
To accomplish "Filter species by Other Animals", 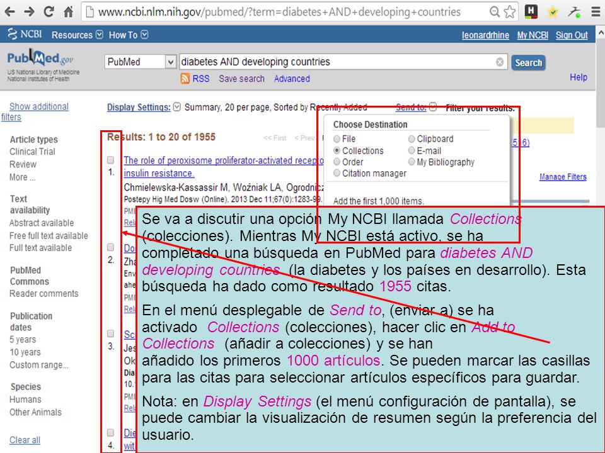I will pyautogui.click(x=35, y=412).
